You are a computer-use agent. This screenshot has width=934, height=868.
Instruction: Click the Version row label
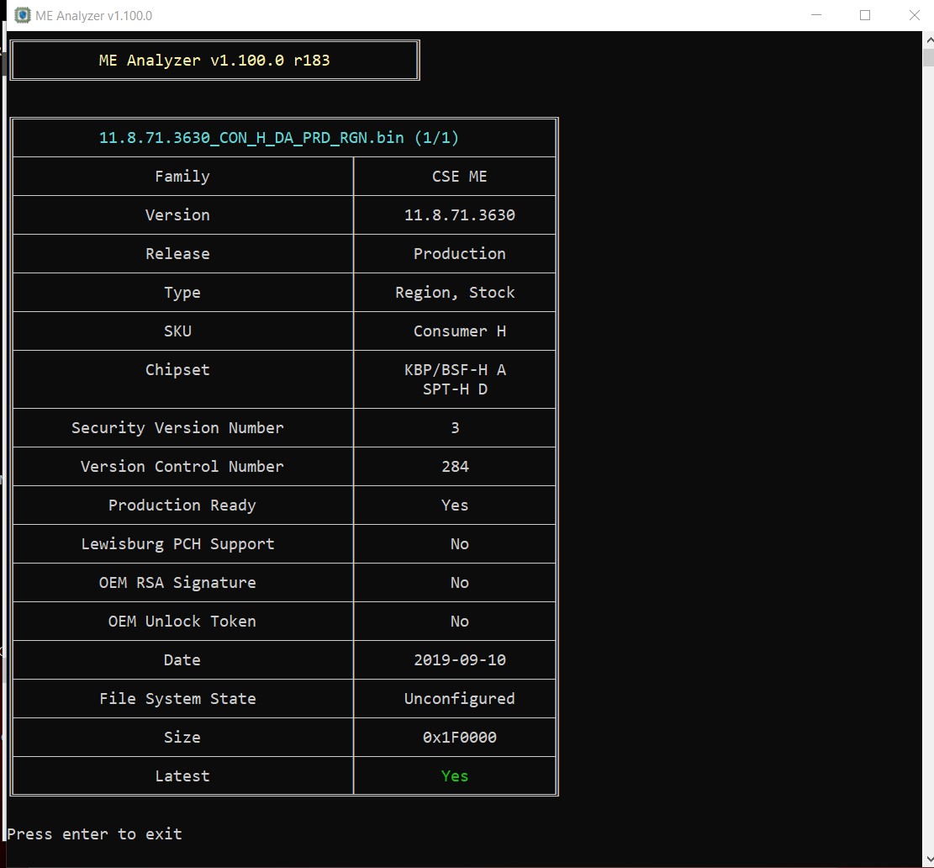click(177, 215)
